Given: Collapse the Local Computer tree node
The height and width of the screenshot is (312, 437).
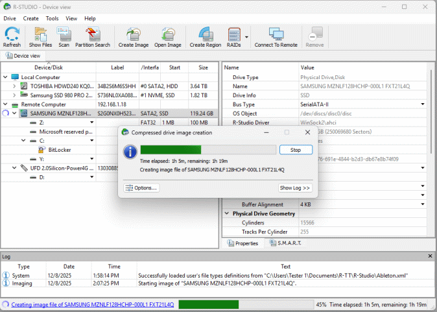Looking at the screenshot, I should (x=6, y=77).
